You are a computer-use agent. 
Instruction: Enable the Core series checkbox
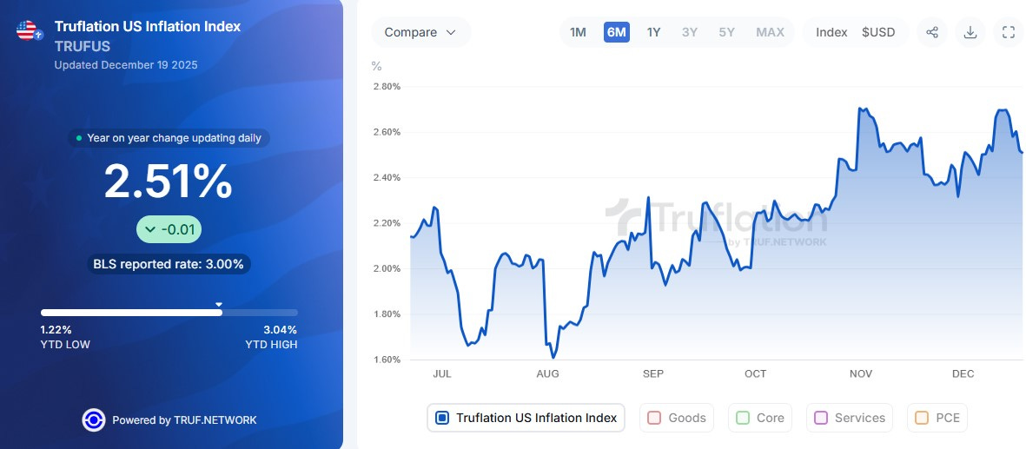[x=743, y=418]
